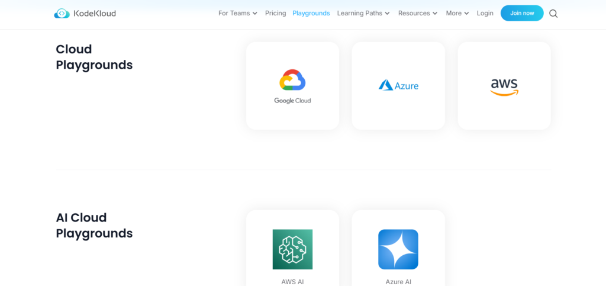The height and width of the screenshot is (286, 606).
Task: Go to the Pricing page
Action: (x=276, y=13)
